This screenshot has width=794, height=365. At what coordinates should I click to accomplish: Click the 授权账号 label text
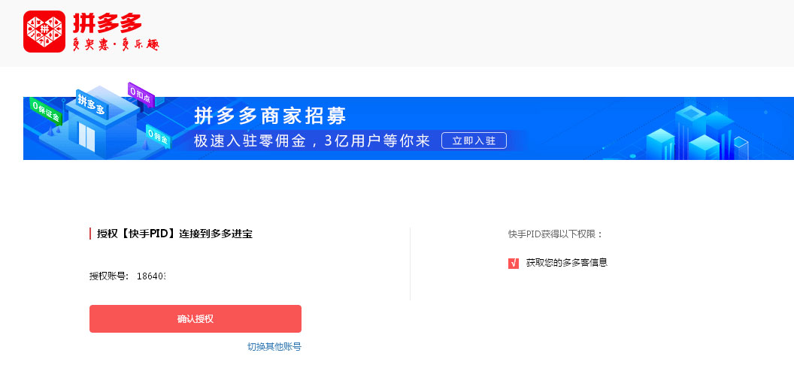(x=109, y=276)
